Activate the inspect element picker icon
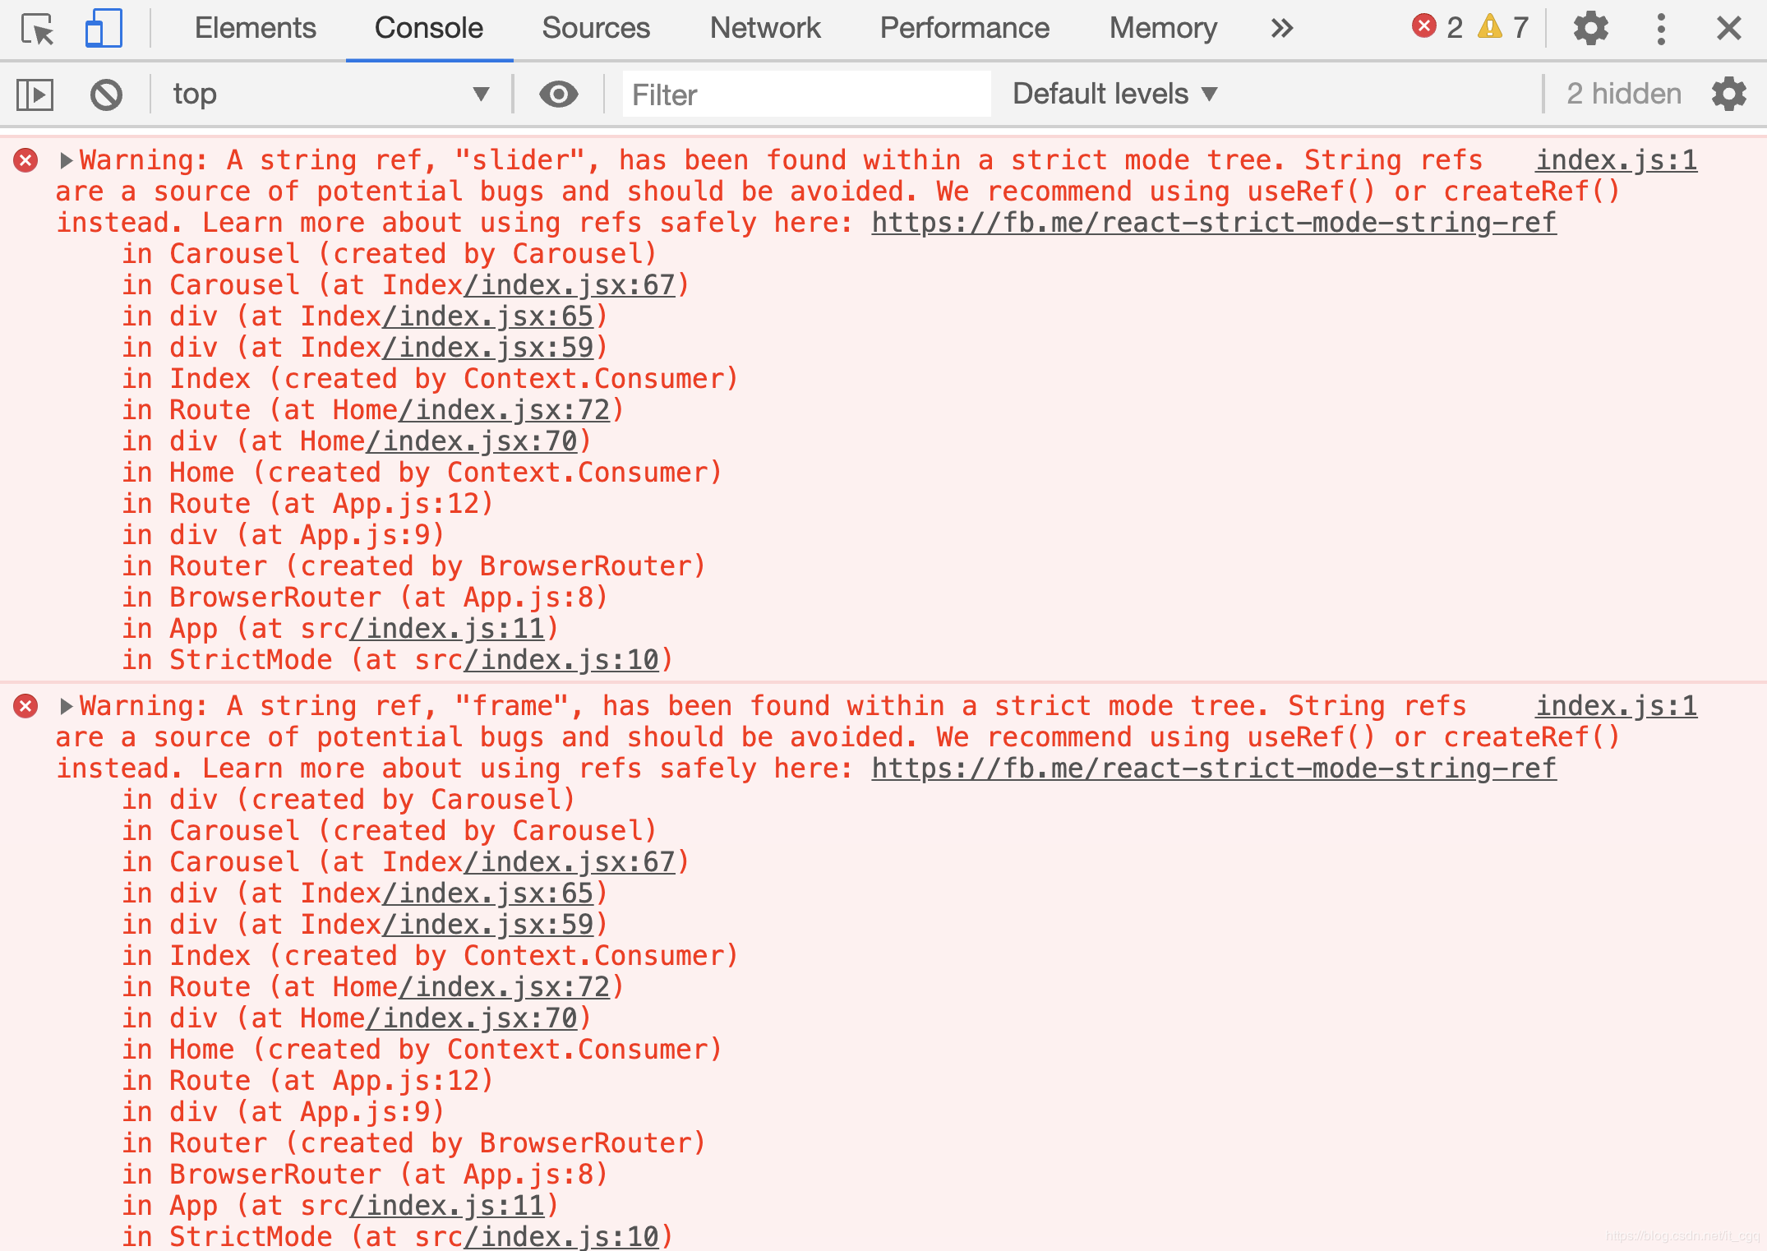 coord(38,30)
